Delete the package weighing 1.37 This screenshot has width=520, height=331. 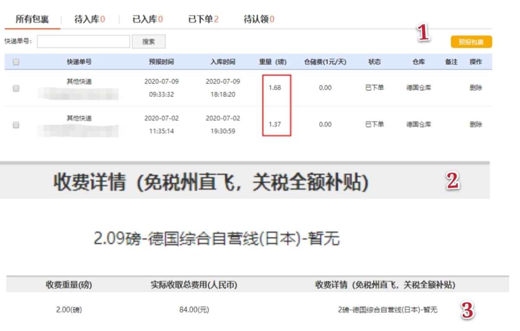[x=476, y=125]
